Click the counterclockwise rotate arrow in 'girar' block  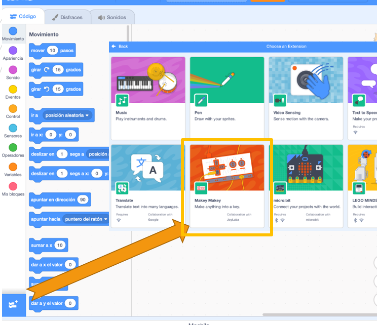[47, 89]
